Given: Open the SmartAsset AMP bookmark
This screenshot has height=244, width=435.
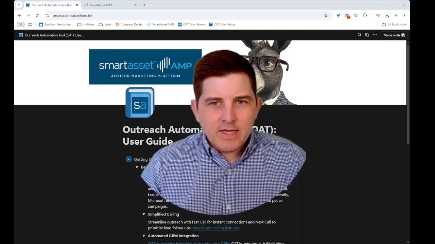Looking at the screenshot, I should pos(160,24).
